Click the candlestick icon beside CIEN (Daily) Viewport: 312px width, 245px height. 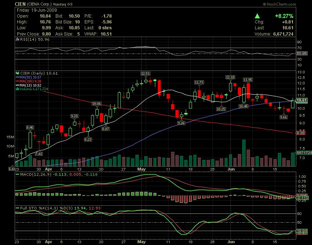click(18, 73)
